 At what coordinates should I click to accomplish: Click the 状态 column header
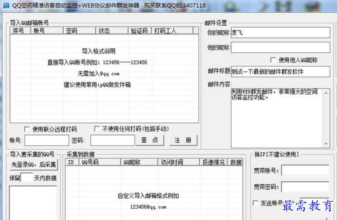(112, 31)
